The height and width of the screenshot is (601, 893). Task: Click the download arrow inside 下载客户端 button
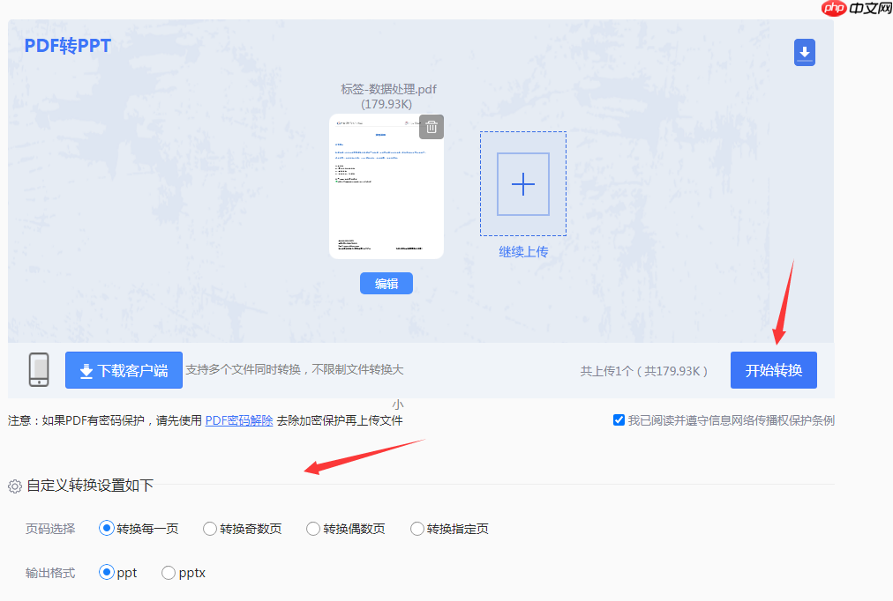(x=86, y=369)
